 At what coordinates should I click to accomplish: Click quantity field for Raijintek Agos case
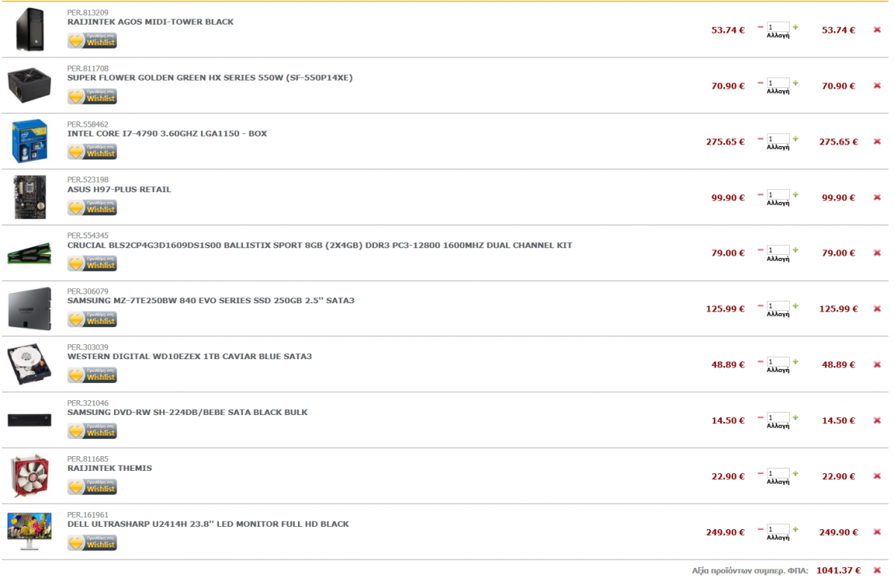[778, 27]
